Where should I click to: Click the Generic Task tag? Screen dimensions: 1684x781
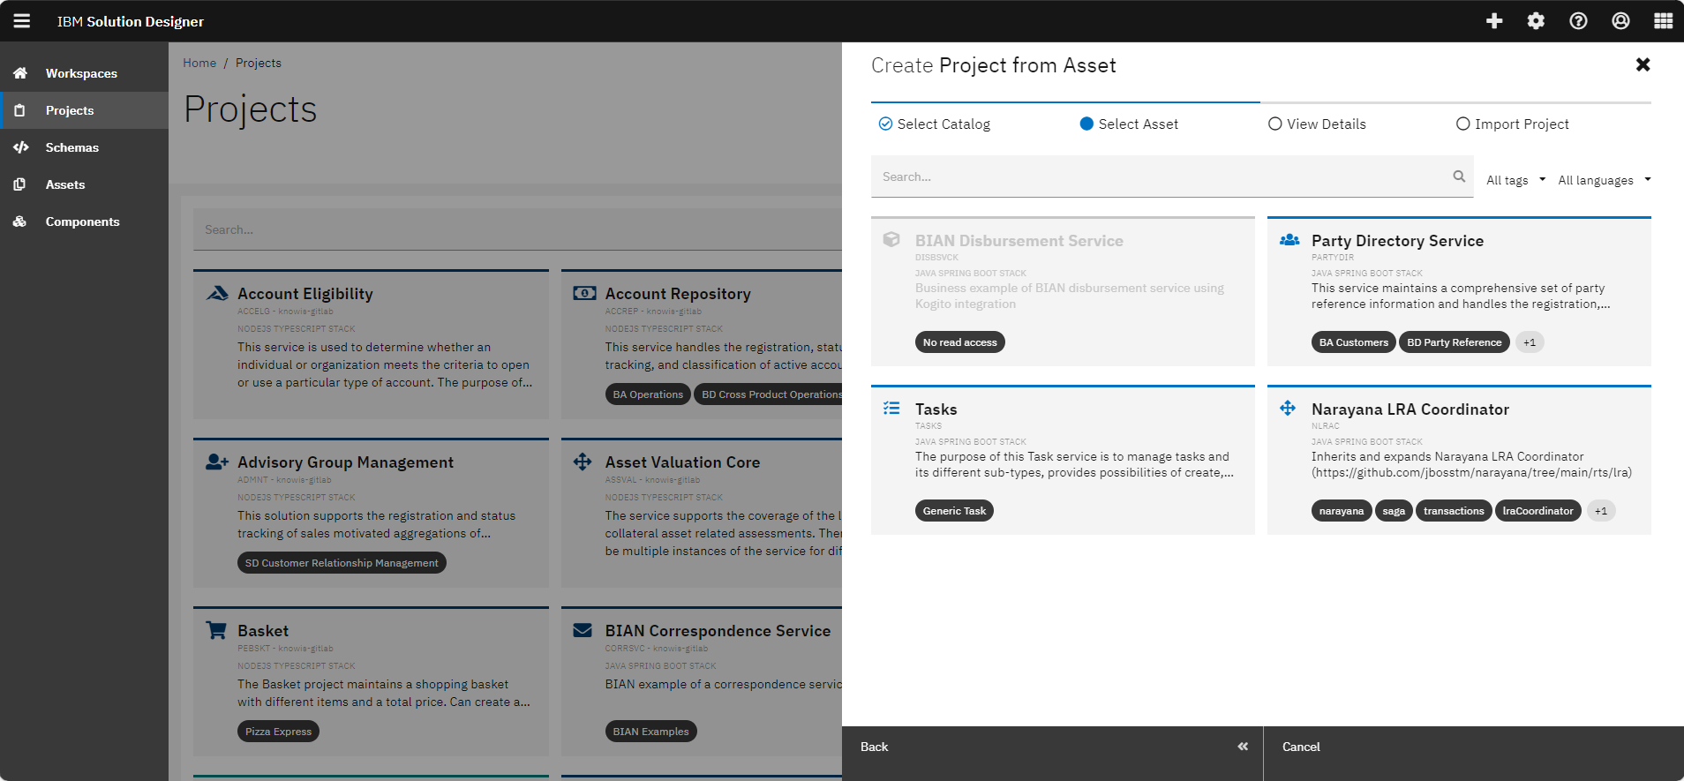point(954,511)
